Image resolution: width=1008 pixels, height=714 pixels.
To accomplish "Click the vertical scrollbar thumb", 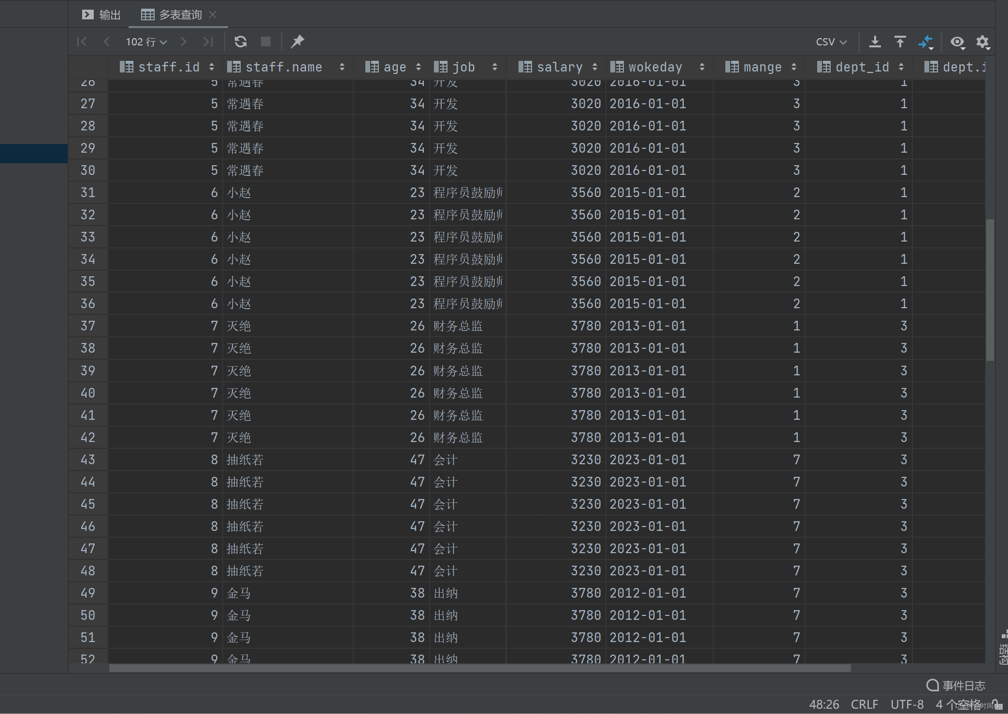I will coord(990,290).
